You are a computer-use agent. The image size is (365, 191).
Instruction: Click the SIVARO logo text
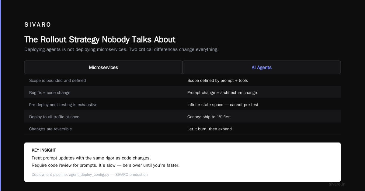click(38, 25)
